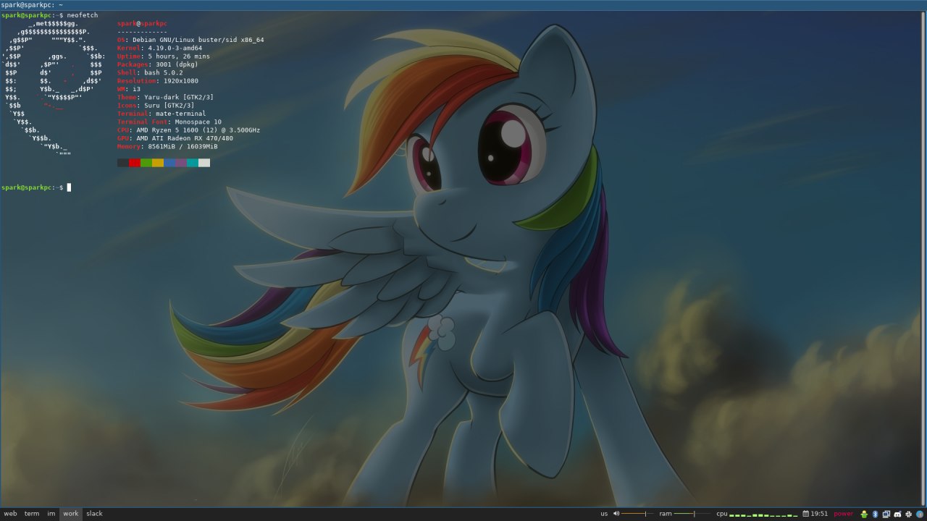Click the us keyboard layout indicator

point(604,514)
